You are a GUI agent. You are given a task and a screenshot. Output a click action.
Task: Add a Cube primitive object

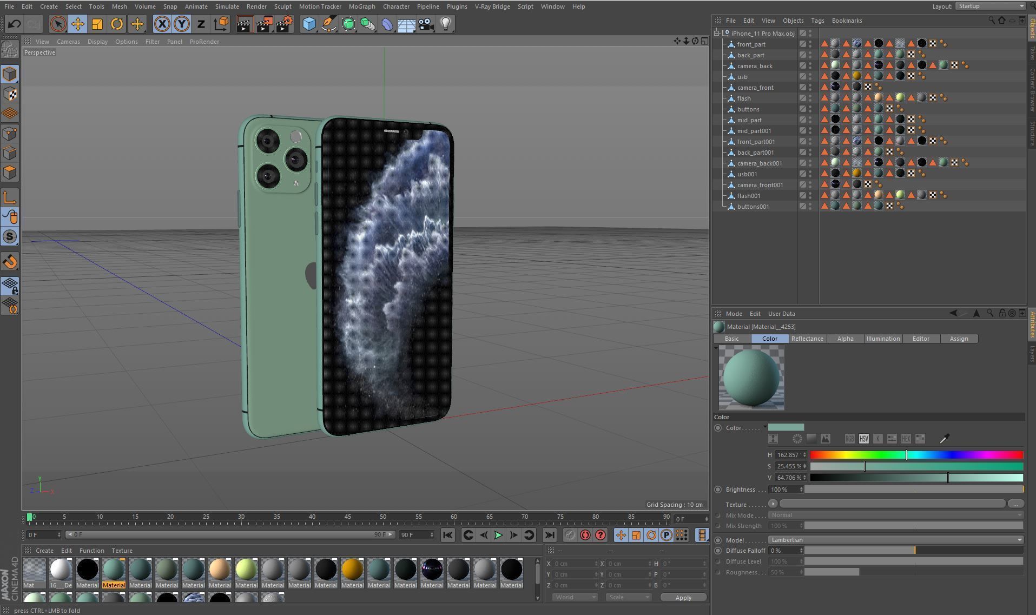(309, 24)
